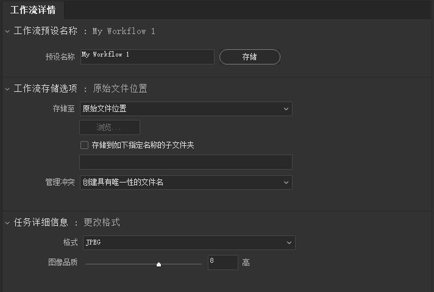Click the 图像品质 label
Screen dimensions: 434x292
[63, 262]
